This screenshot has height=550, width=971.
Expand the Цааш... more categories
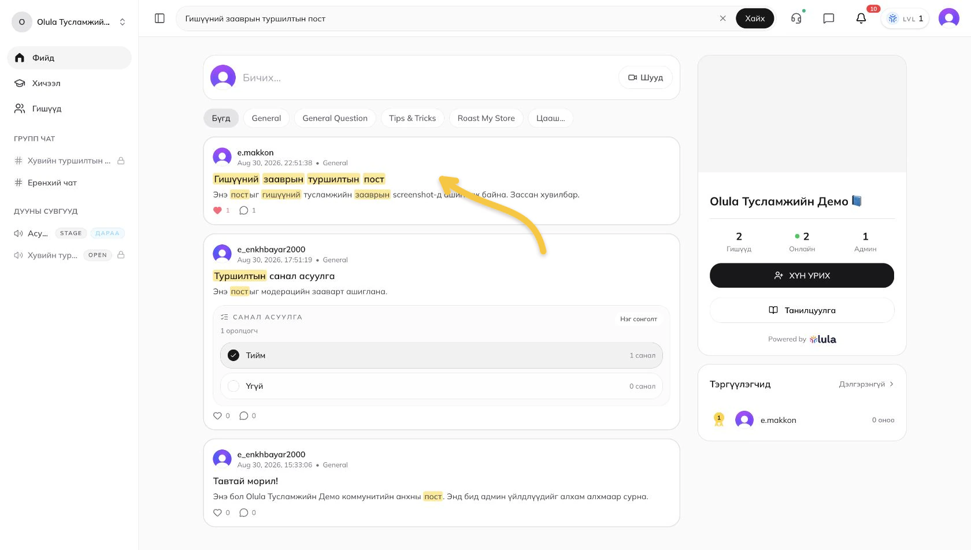coord(550,118)
